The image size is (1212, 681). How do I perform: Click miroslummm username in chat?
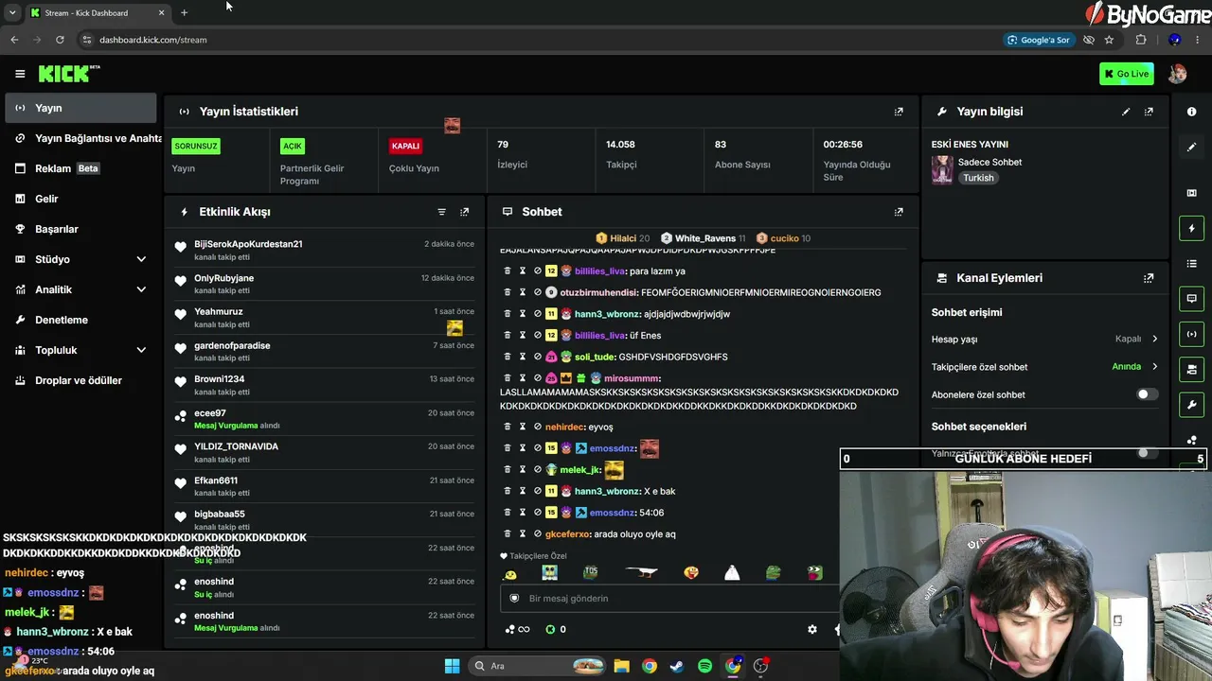[632, 378]
